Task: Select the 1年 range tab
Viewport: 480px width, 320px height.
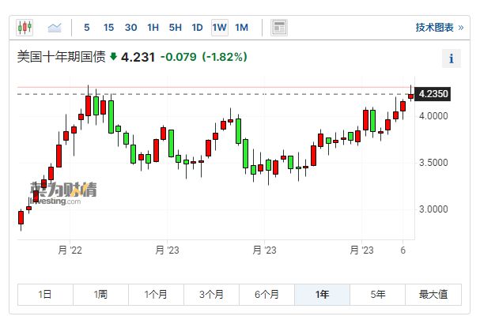Action: [x=323, y=295]
